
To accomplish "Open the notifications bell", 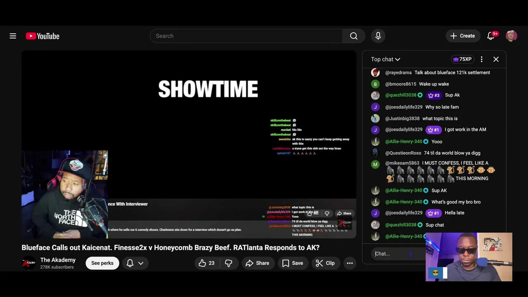I will tap(491, 36).
